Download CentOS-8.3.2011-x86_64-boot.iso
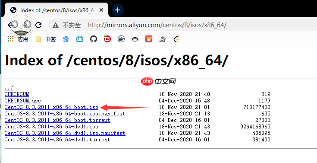The width and height of the screenshot is (317, 163). 51,107
